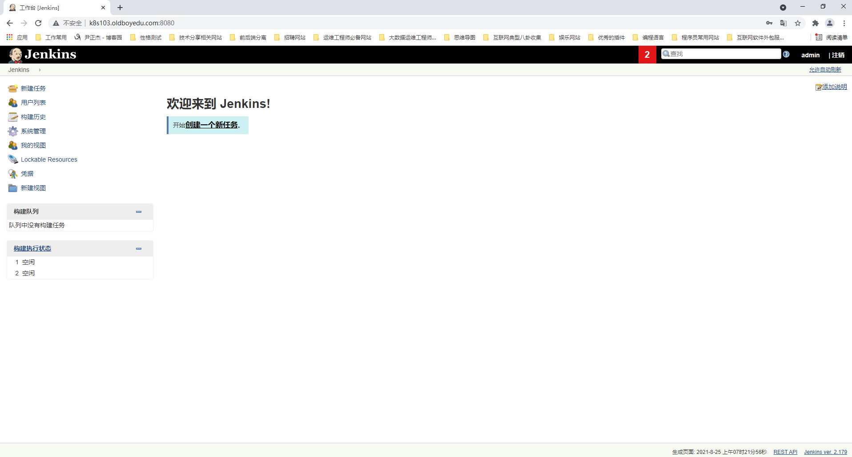
Task: Bookmark this page with the star icon
Action: [798, 23]
